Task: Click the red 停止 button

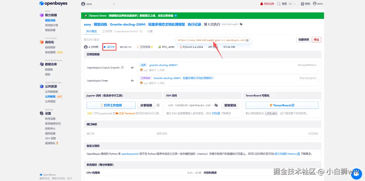Action: click(x=317, y=40)
